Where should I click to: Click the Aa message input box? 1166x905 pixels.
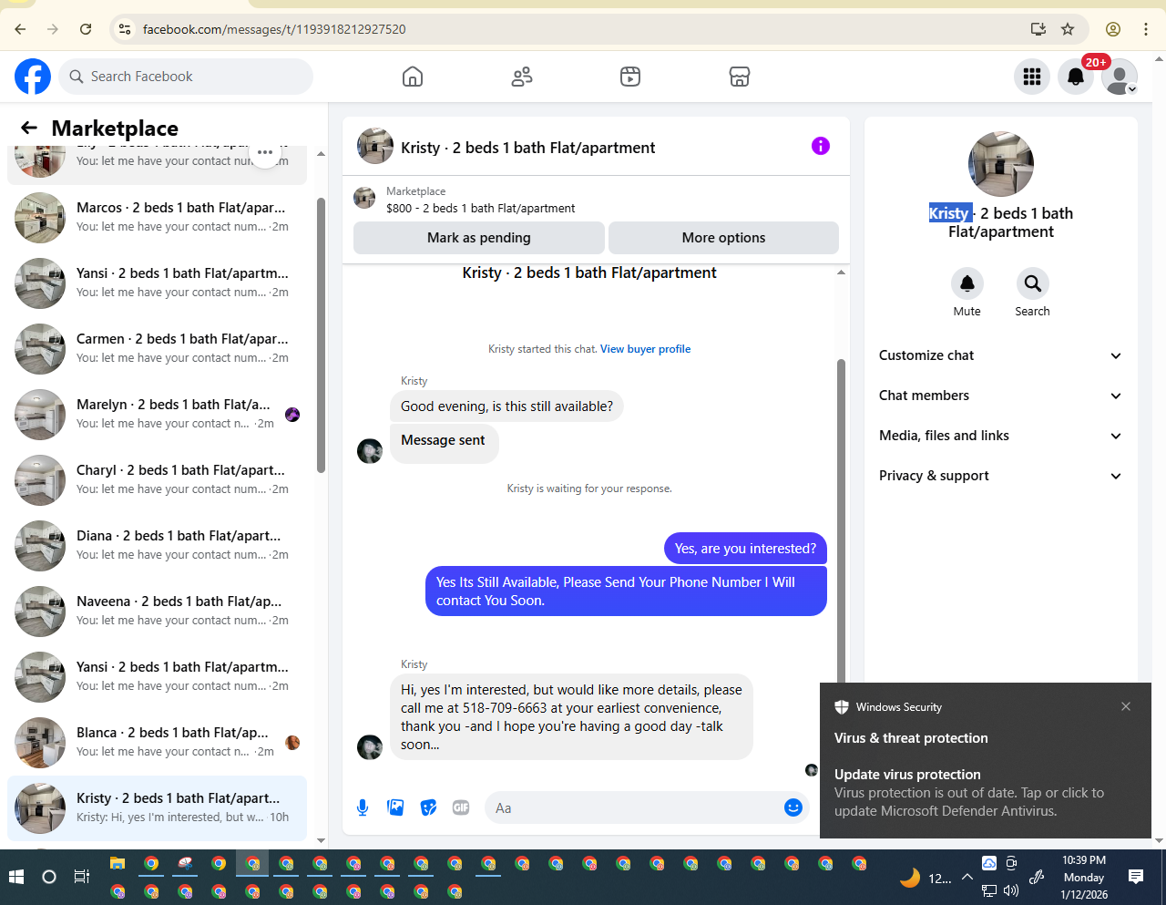point(636,808)
